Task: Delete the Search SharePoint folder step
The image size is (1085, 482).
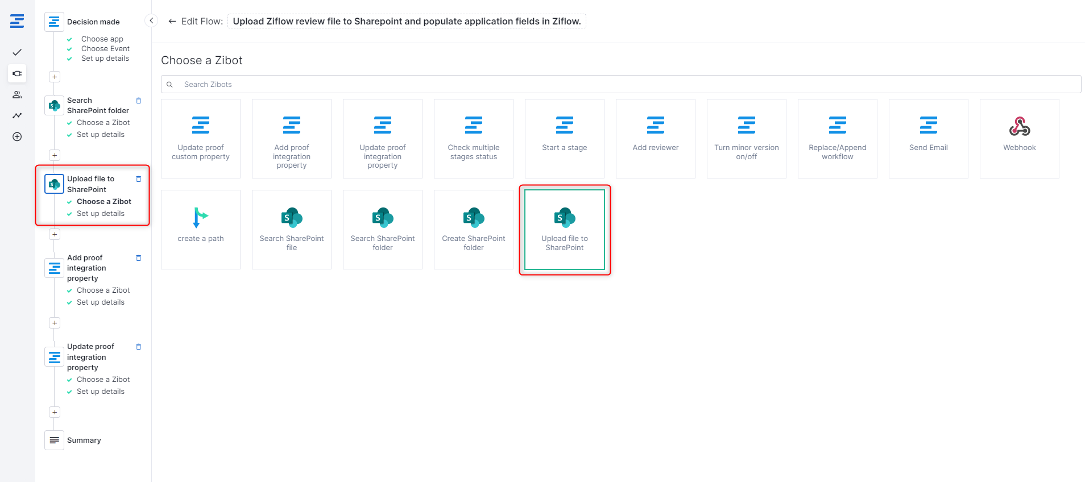Action: (138, 101)
